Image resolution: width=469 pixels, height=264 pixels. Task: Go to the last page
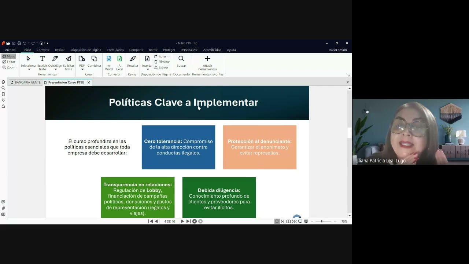[x=188, y=221]
